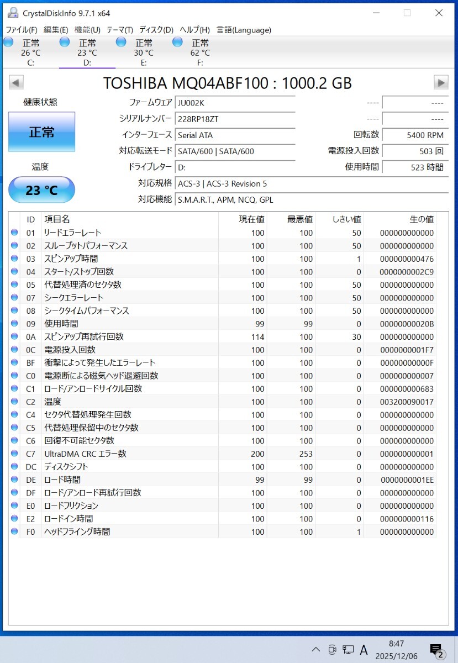Select the ロード/アンロード再試行回数 row text
The height and width of the screenshot is (663, 458).
[x=93, y=492]
